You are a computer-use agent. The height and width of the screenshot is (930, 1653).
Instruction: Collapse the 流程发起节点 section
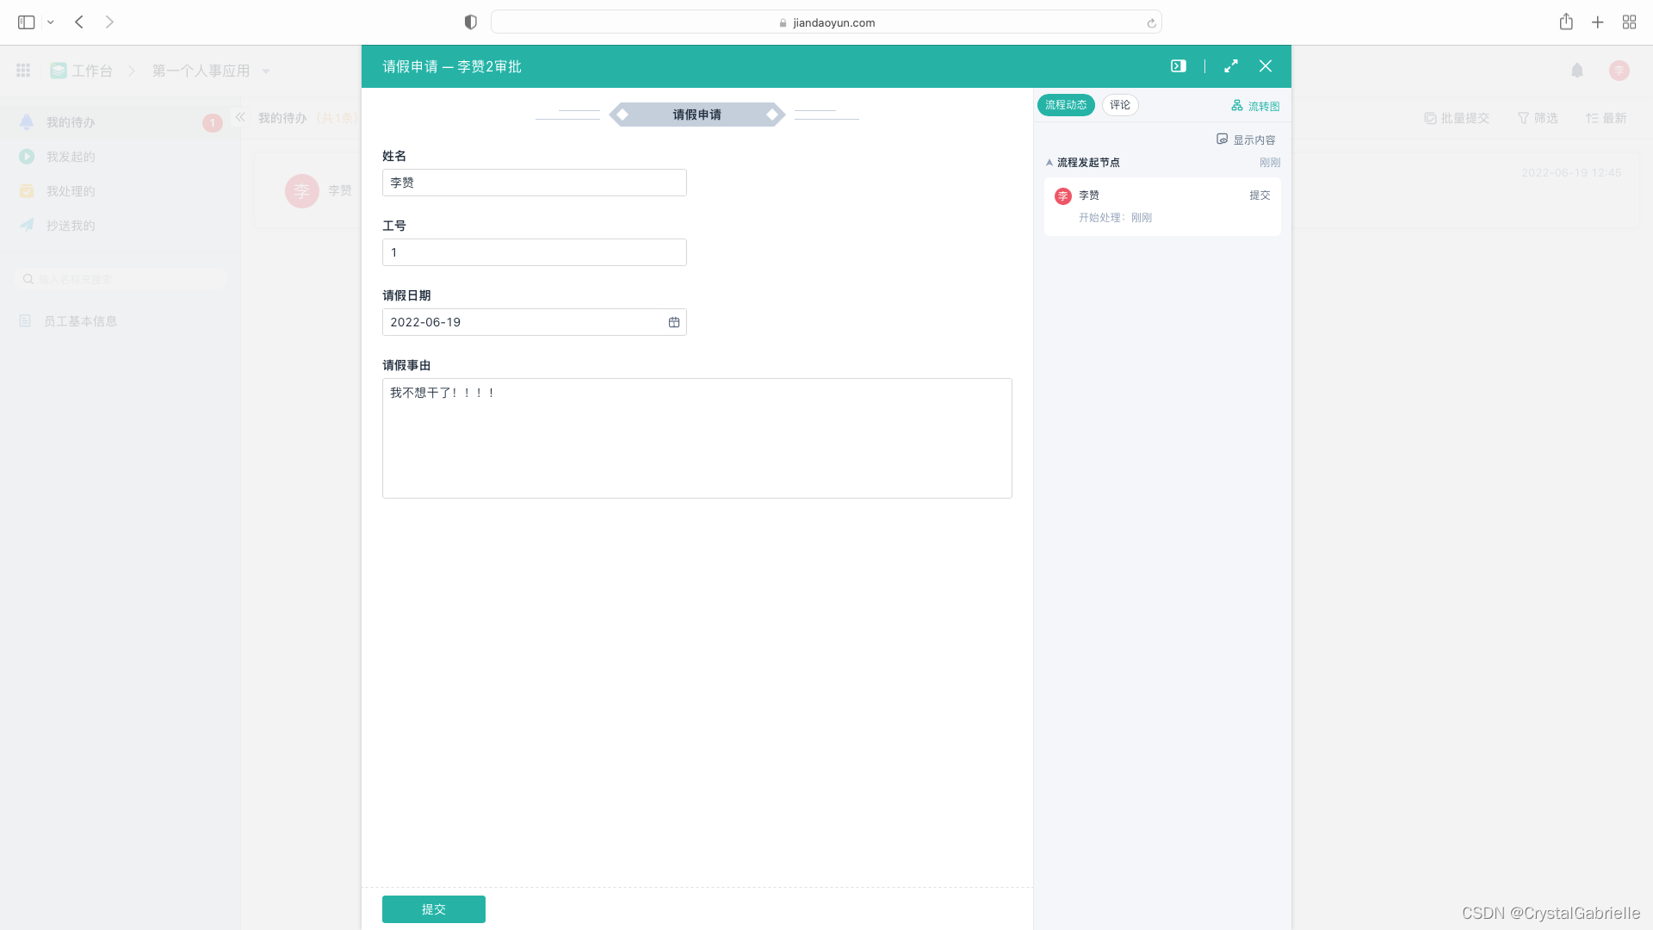click(x=1049, y=163)
